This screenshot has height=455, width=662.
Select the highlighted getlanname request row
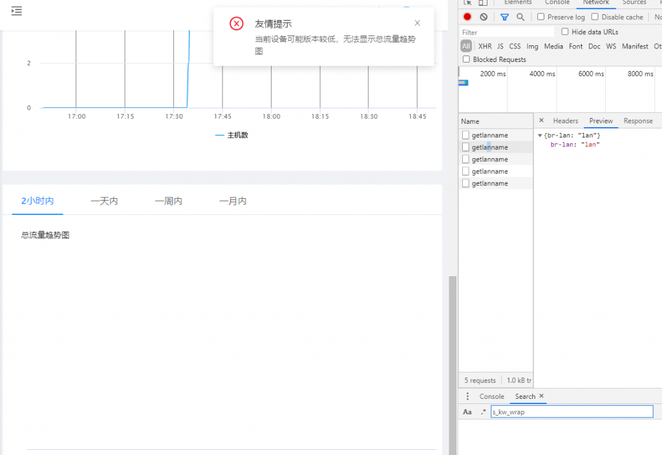[496, 147]
